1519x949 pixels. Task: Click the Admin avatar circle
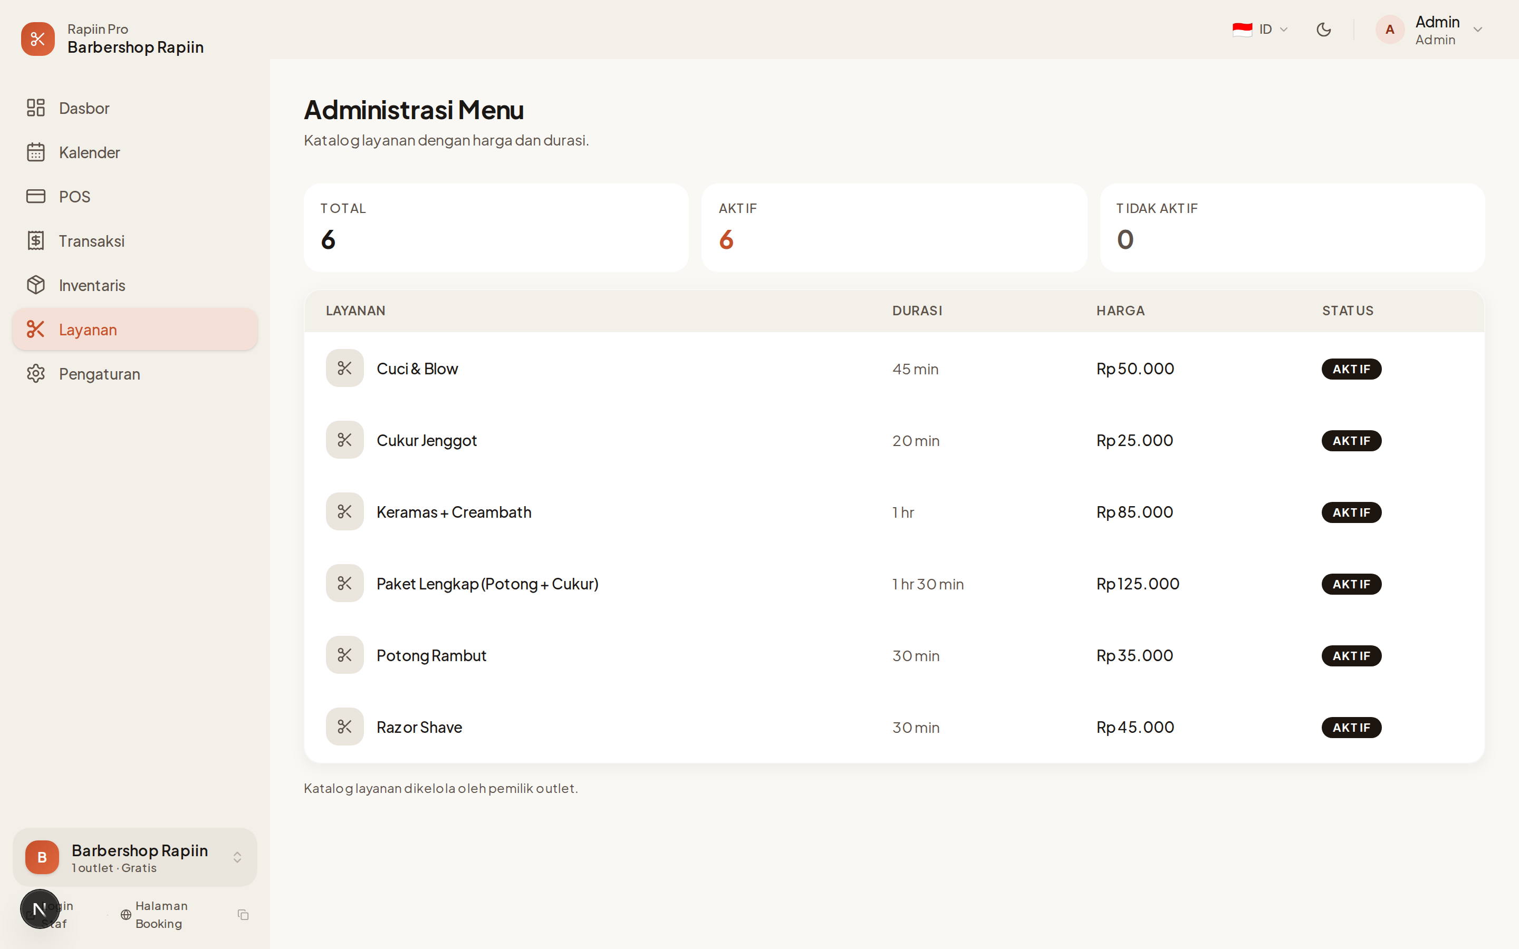coord(1389,30)
